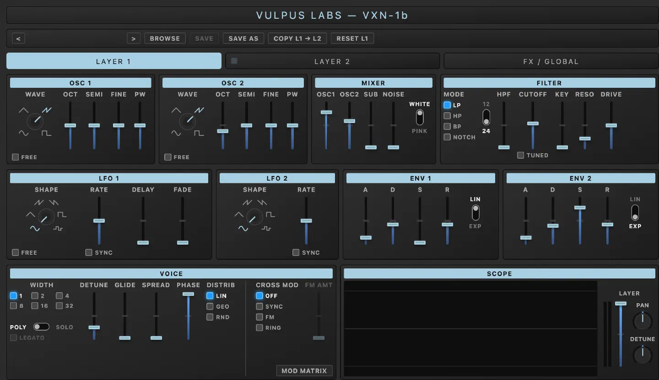The image size is (659, 380).
Task: Click the voice DETUNE slider handle
Action: tap(94, 327)
